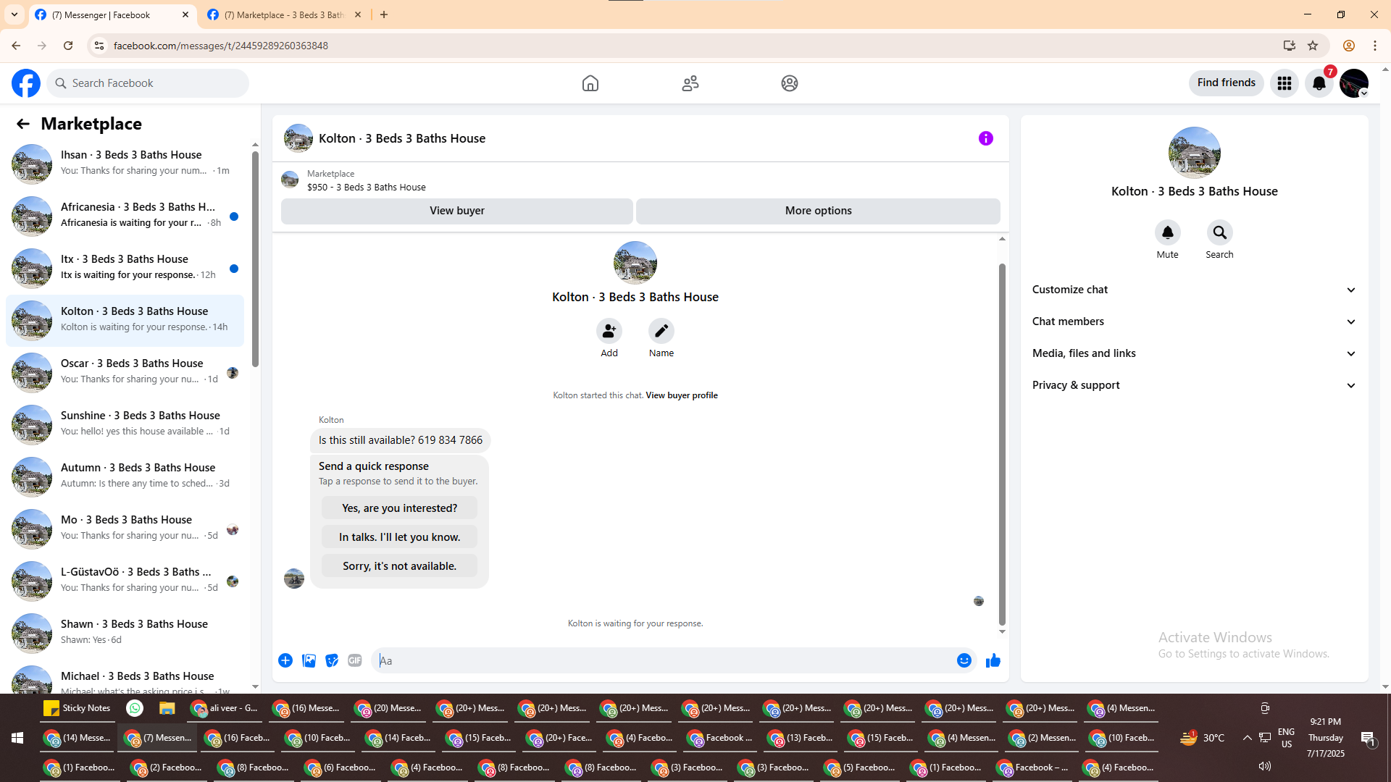This screenshot has height=782, width=1391.
Task: Expand Media, files and links section
Action: point(1195,353)
